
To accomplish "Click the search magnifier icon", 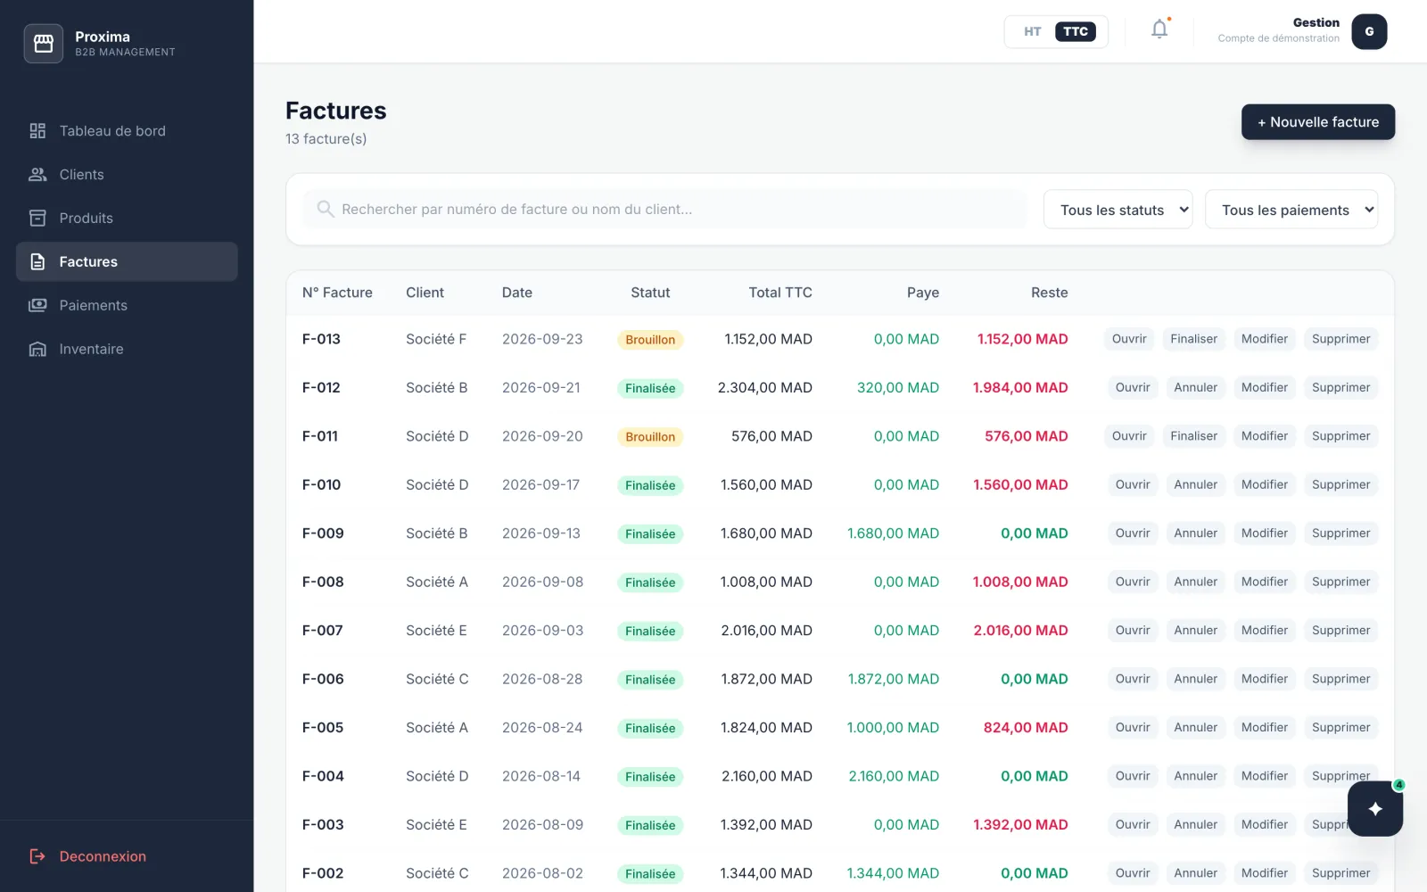I will (326, 209).
